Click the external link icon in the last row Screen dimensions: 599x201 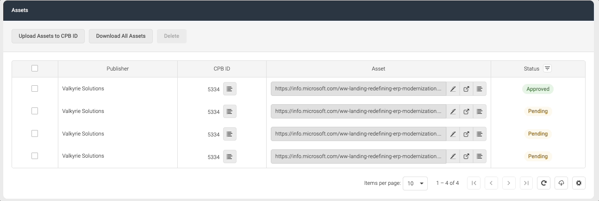pos(466,157)
